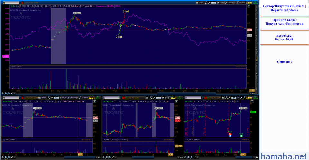Open the Style menu in the 5m chart toolbar
The image size is (309, 160).
(63, 98)
